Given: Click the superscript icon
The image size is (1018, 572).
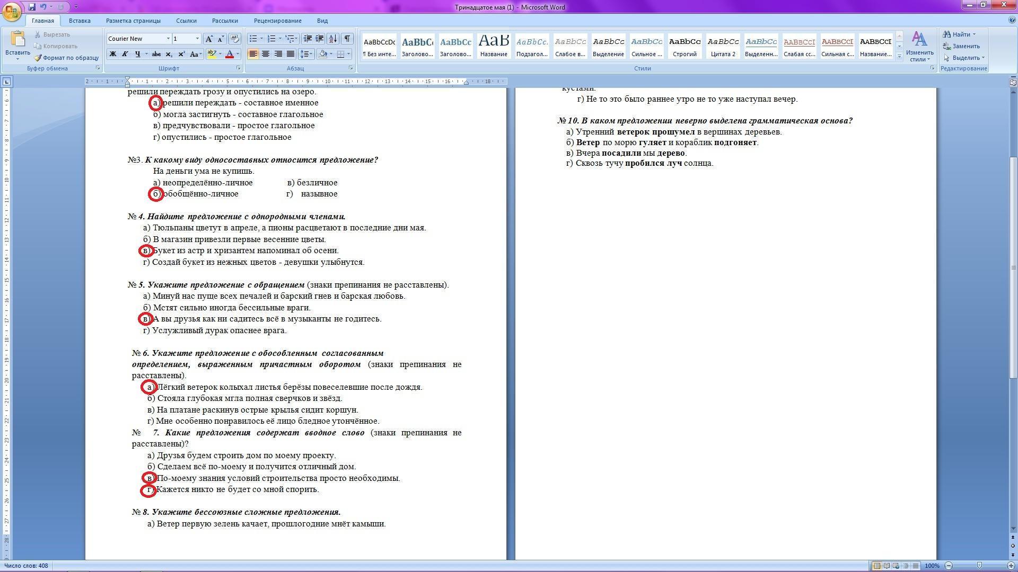Looking at the screenshot, I should (181, 54).
